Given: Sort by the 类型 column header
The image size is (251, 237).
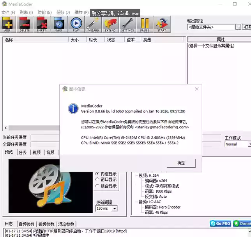Looking at the screenshot, I should 163,40.
